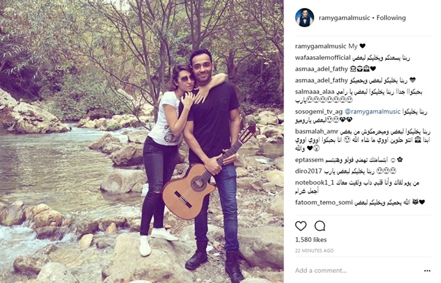
Task: Open basmalah_amr commenter profile
Action: pos(317,131)
